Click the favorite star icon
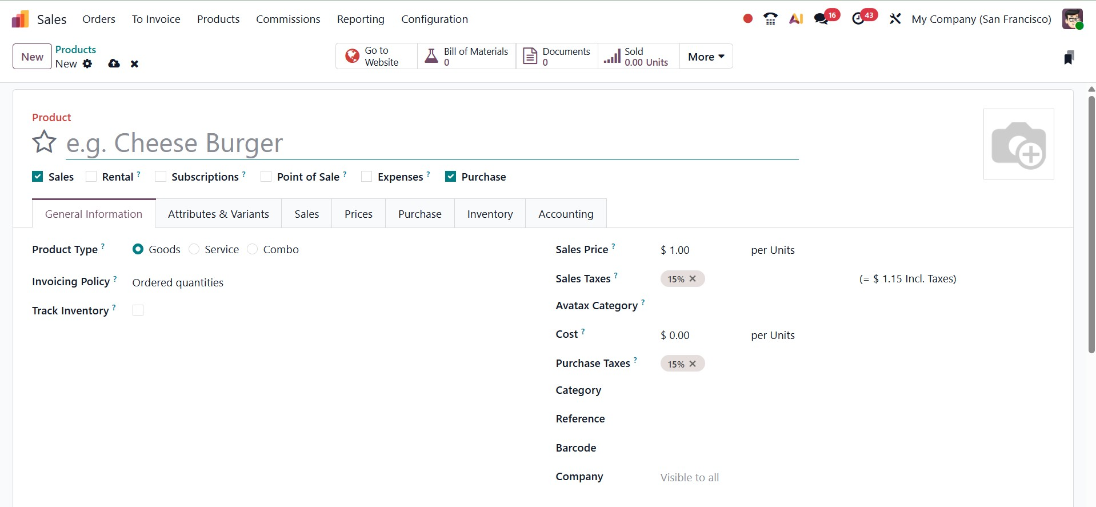This screenshot has height=507, width=1096. click(44, 142)
